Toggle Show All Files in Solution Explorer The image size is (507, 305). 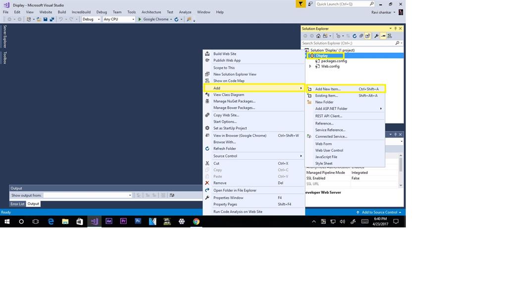coord(368,36)
